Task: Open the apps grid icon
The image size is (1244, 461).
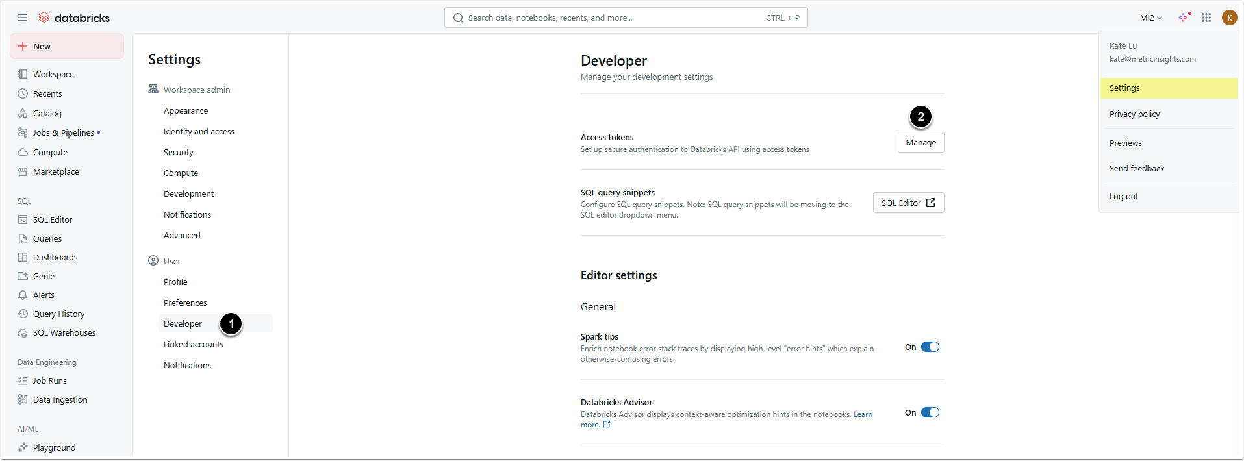Action: click(x=1206, y=18)
